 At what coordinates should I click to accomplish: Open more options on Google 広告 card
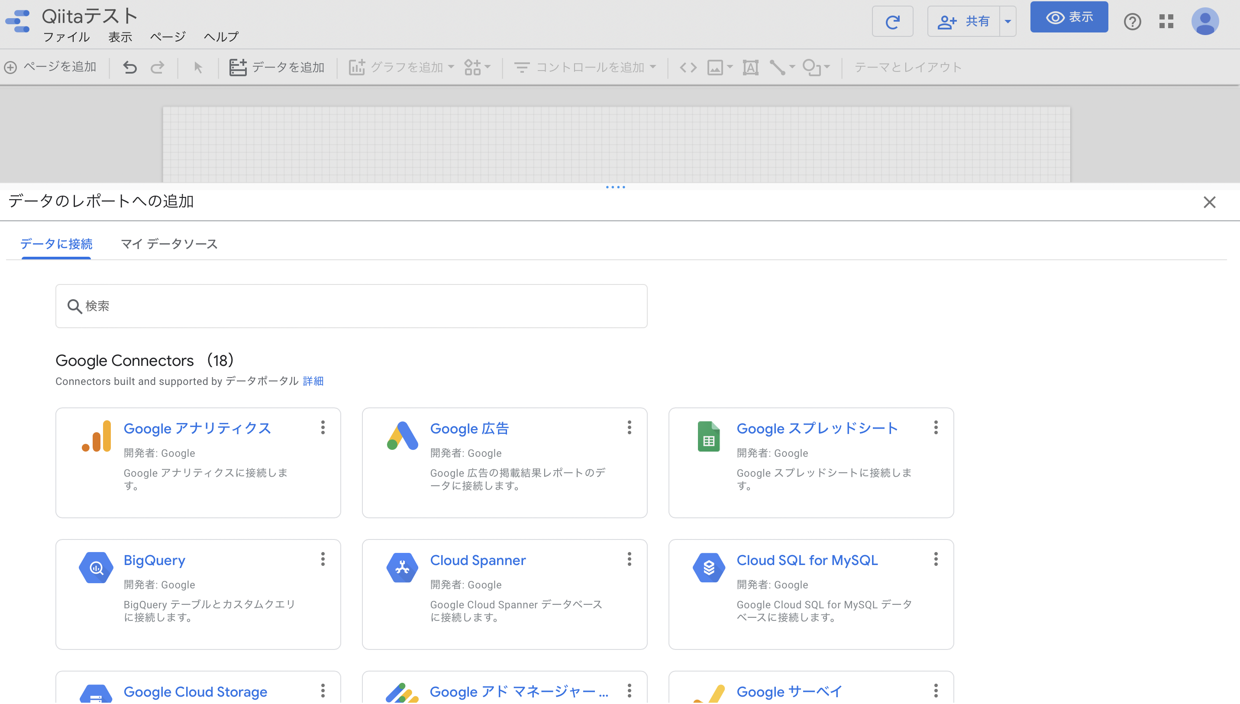630,427
